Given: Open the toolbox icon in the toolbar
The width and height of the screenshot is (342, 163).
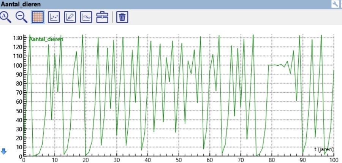Looking at the screenshot, I should [x=103, y=17].
